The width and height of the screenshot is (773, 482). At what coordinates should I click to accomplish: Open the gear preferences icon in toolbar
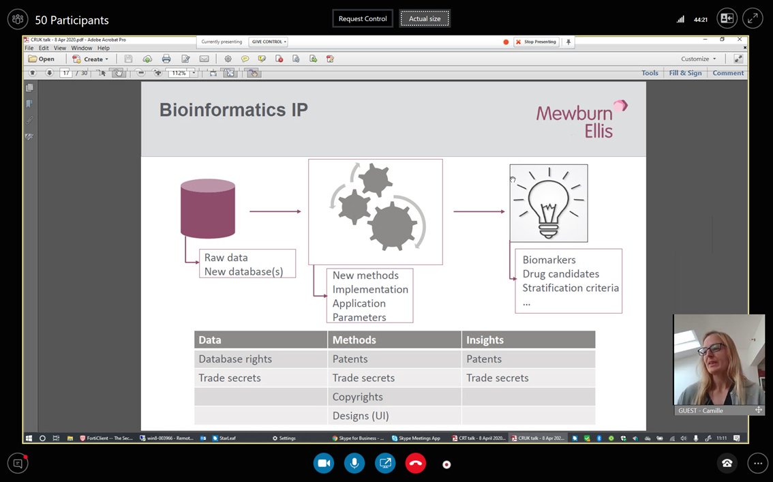pyautogui.click(x=228, y=59)
